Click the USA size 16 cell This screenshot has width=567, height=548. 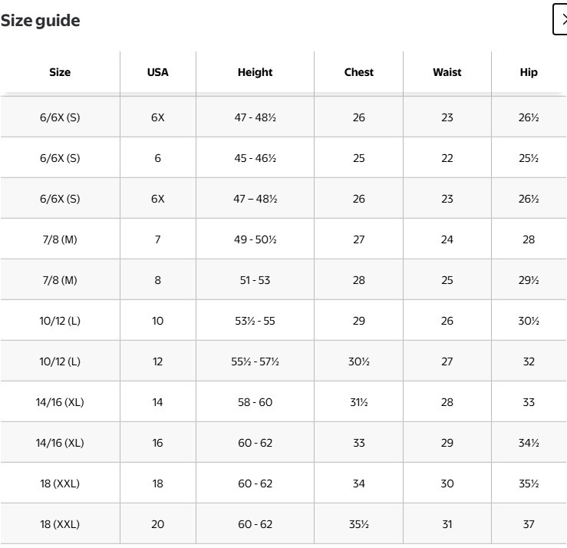pyautogui.click(x=157, y=443)
